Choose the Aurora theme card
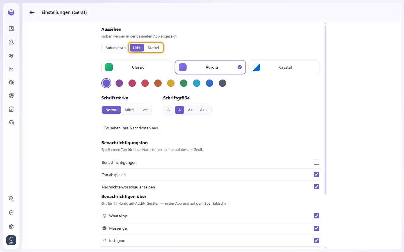Viewport: 404px width, 252px height. click(x=210, y=67)
